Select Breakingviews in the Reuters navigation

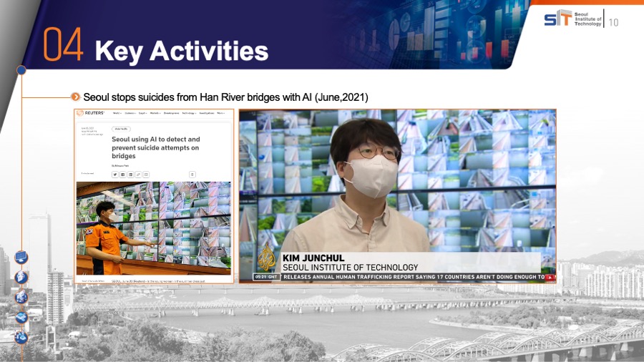pos(171,113)
